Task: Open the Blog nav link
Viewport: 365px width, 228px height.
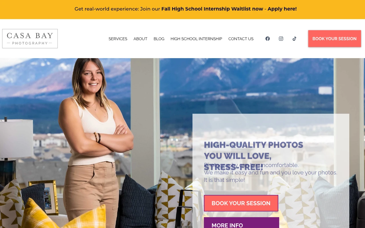Action: (x=159, y=39)
